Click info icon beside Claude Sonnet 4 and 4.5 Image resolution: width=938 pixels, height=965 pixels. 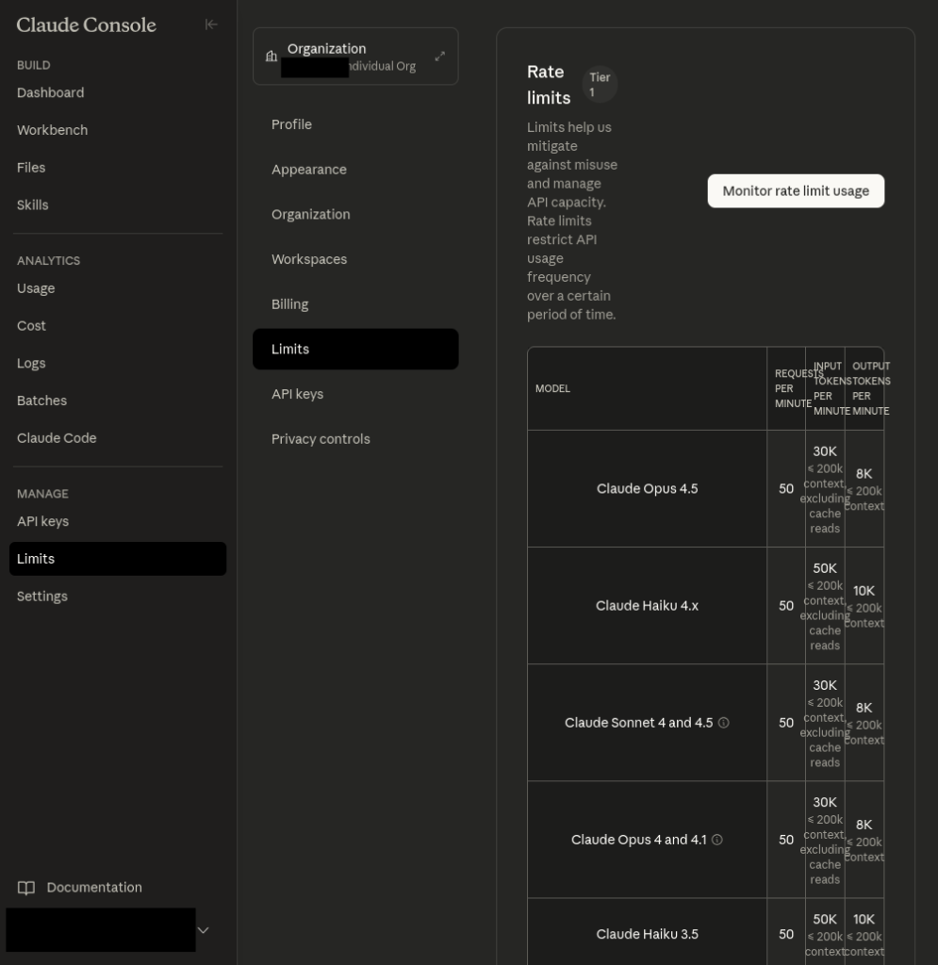coord(724,723)
